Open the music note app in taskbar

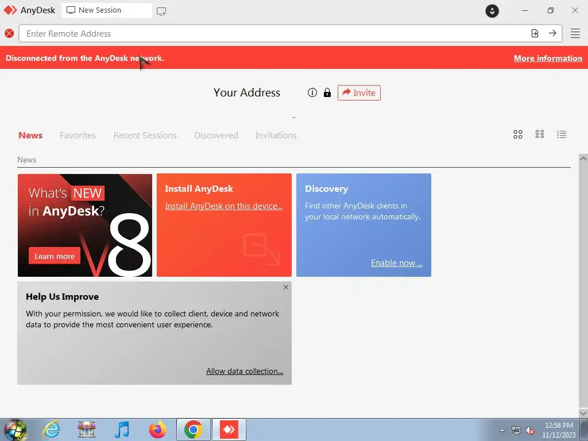(122, 430)
